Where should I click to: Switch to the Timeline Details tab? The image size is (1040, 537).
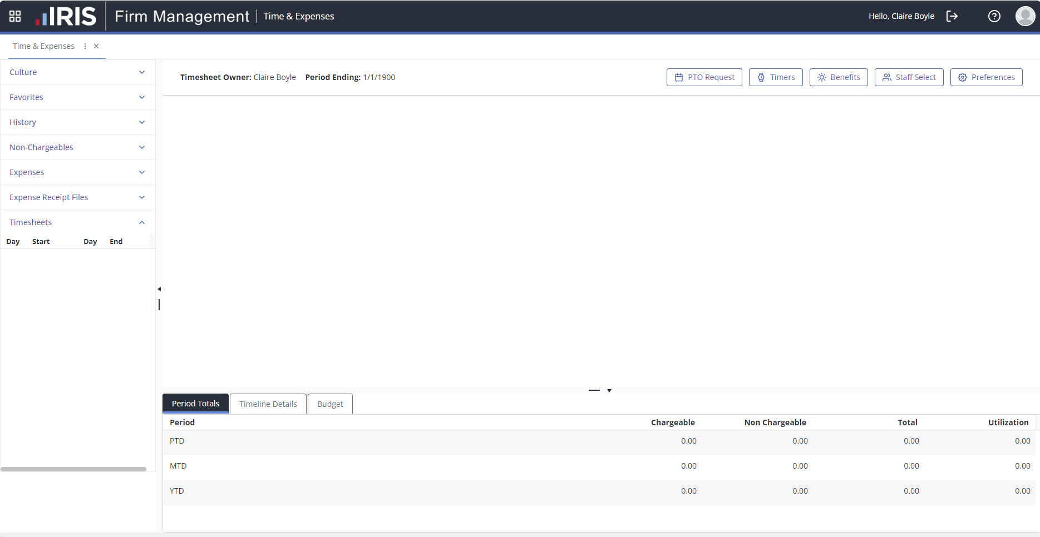coord(268,404)
